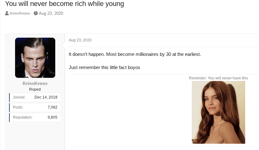Click the clock icon beside thread date
The height and width of the screenshot is (150, 259).
click(x=36, y=13)
